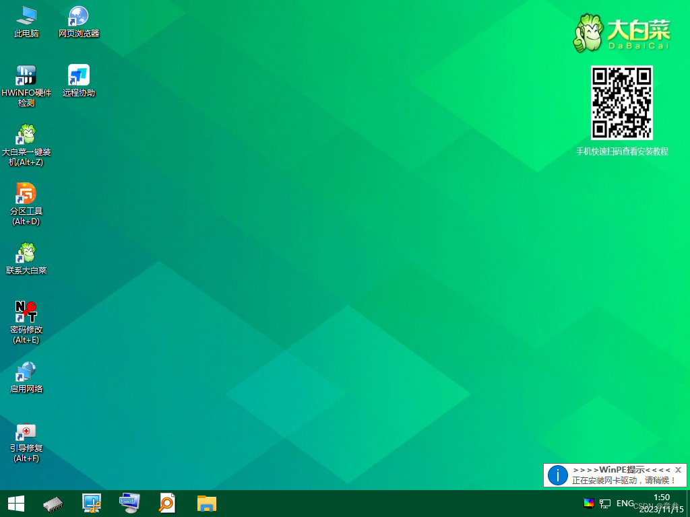The image size is (690, 517).
Task: Open the taskbar memory/RAM utility
Action: coord(53,503)
